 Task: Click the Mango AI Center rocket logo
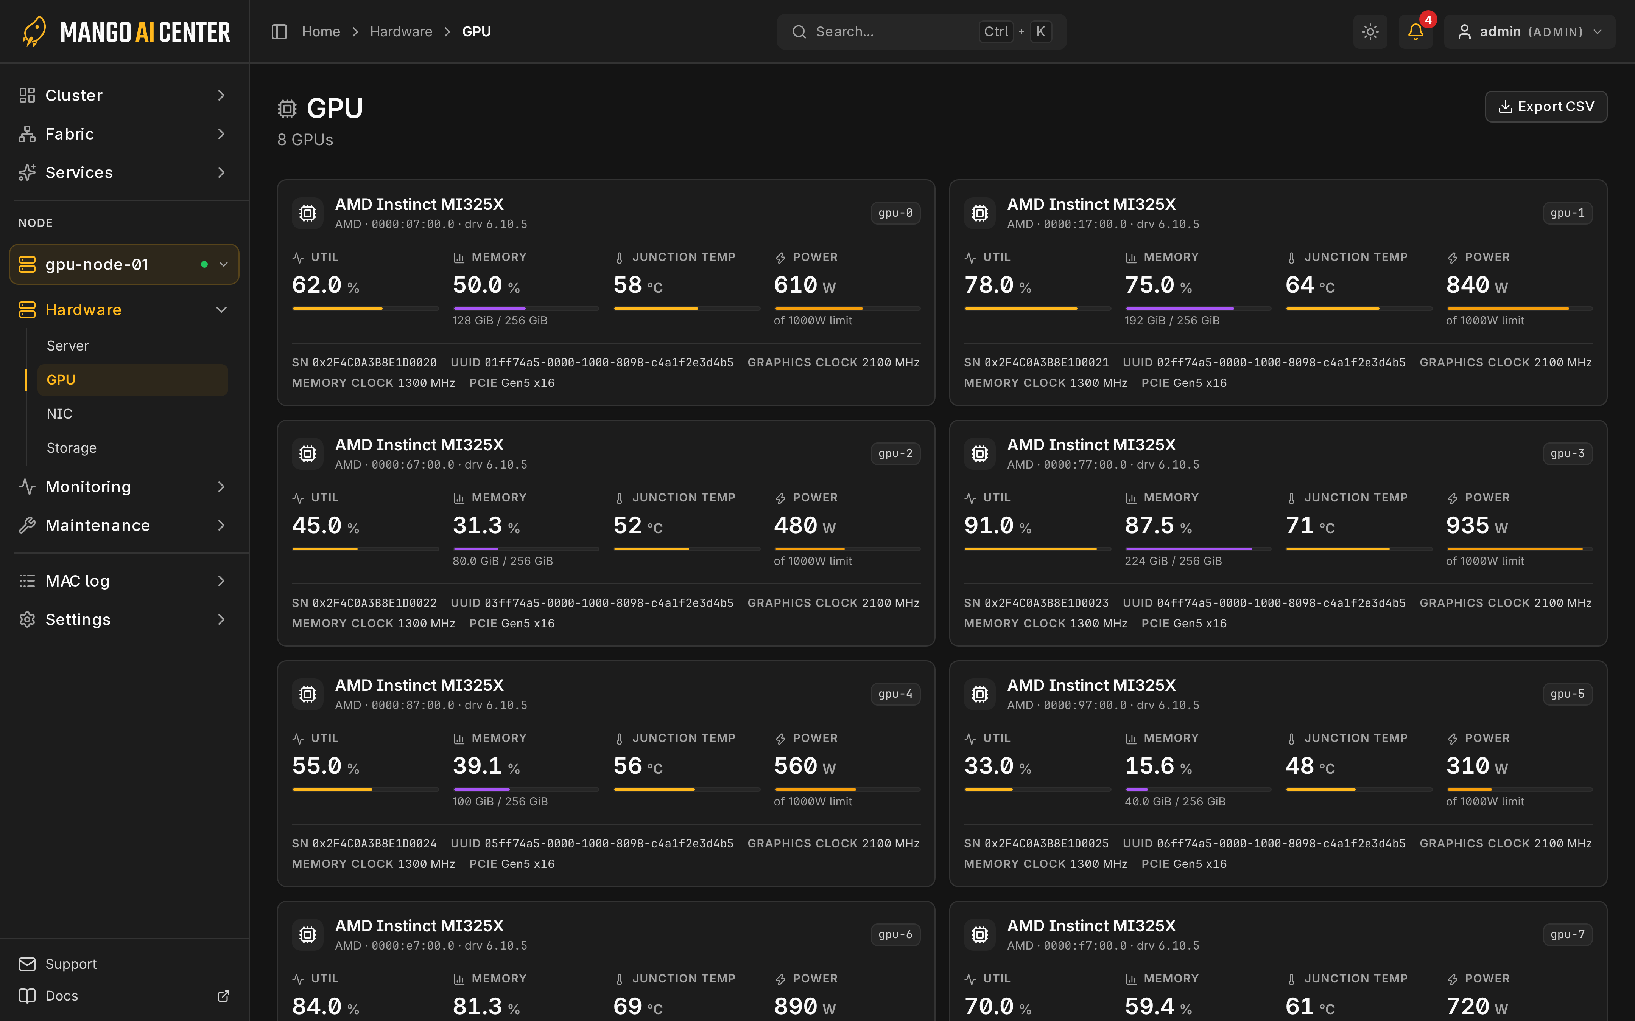pos(34,32)
